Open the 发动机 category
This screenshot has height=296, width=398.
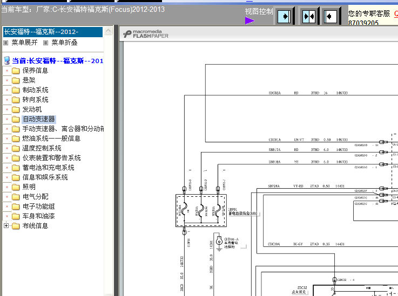32,109
